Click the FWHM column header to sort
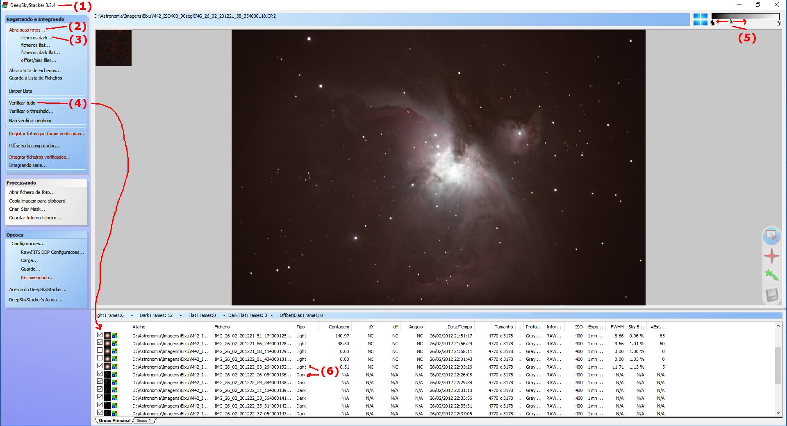 (x=617, y=327)
